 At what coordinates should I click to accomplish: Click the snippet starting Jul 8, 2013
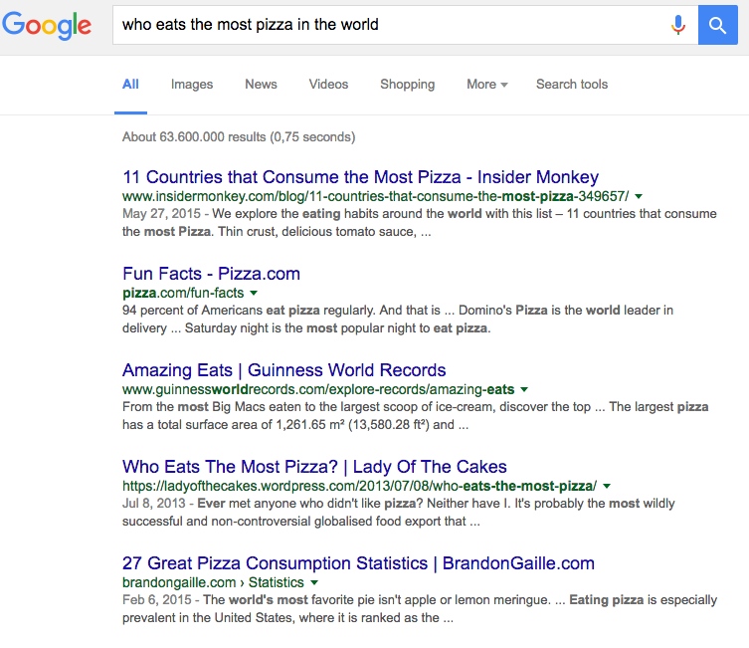point(399,513)
